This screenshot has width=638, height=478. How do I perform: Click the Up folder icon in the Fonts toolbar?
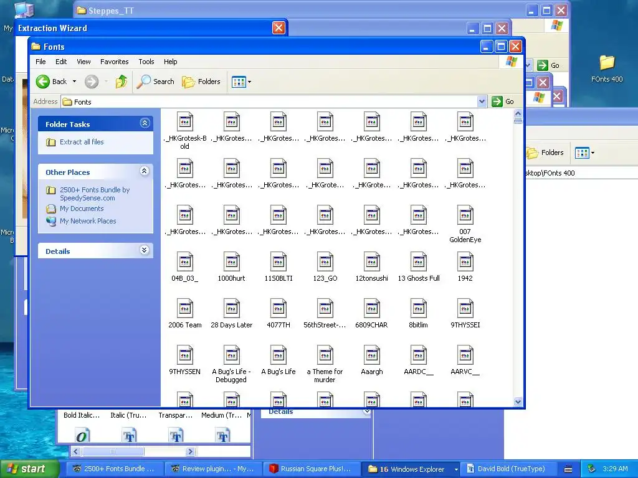click(x=121, y=82)
